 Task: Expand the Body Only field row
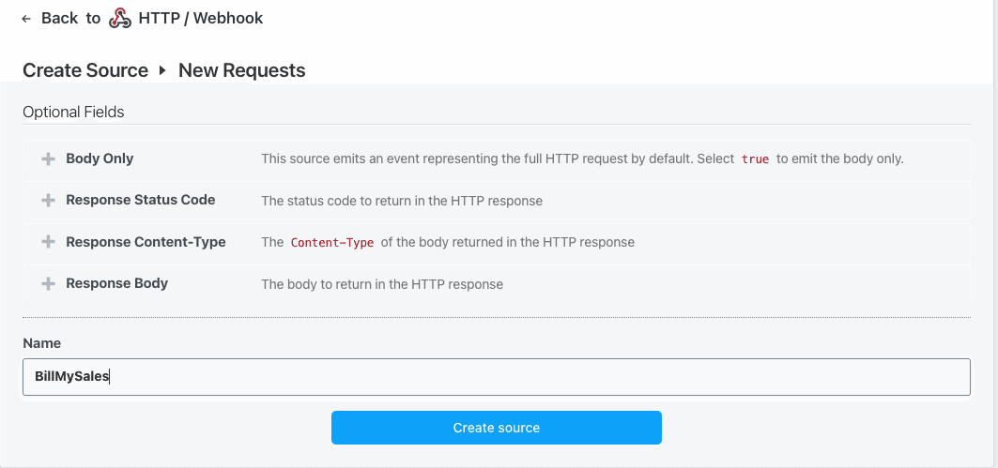(100, 159)
